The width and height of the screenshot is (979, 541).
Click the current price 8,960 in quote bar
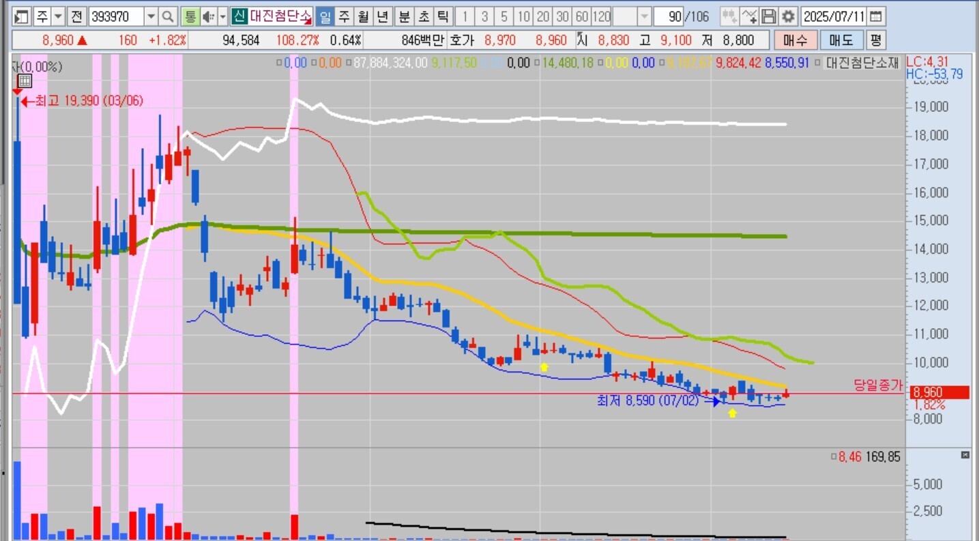point(57,40)
